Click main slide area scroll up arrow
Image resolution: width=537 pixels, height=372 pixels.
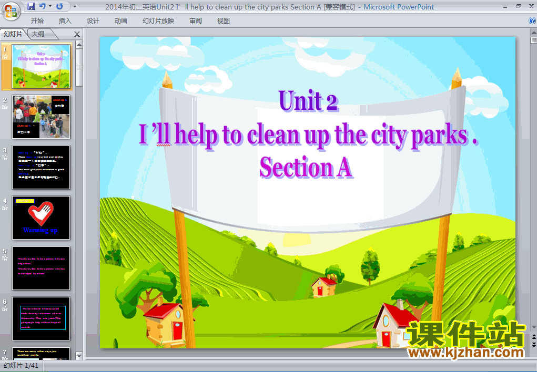point(533,33)
